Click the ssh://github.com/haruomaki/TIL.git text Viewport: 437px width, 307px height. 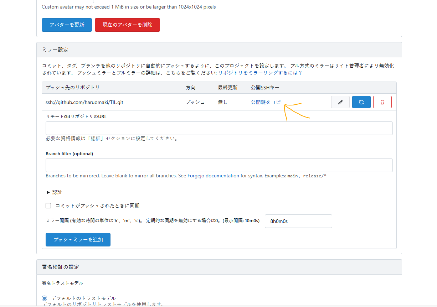point(84,102)
